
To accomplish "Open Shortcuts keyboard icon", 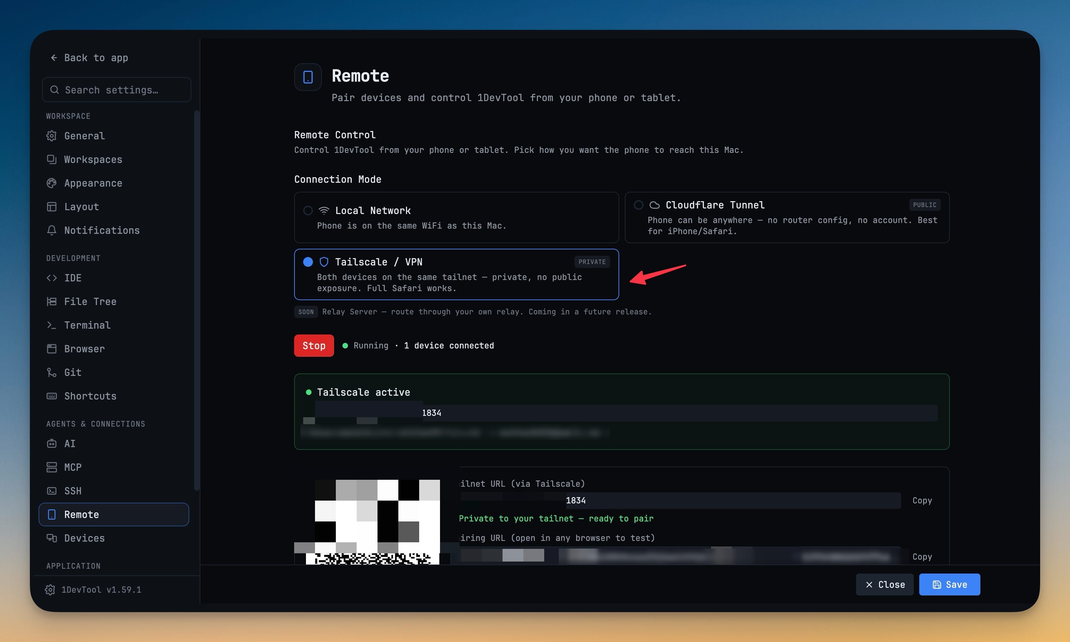I will [51, 396].
